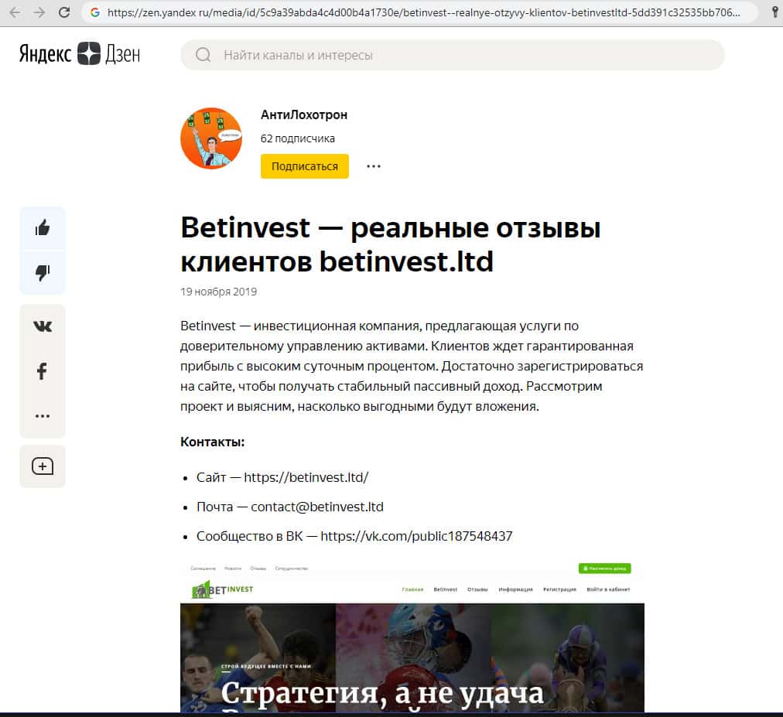Select Информация in the embedded site menu
The image size is (783, 717).
tap(515, 589)
